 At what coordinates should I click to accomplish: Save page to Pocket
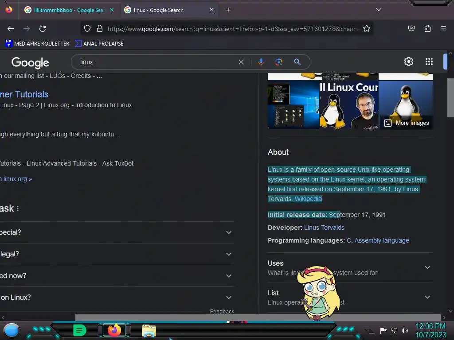pos(411,28)
